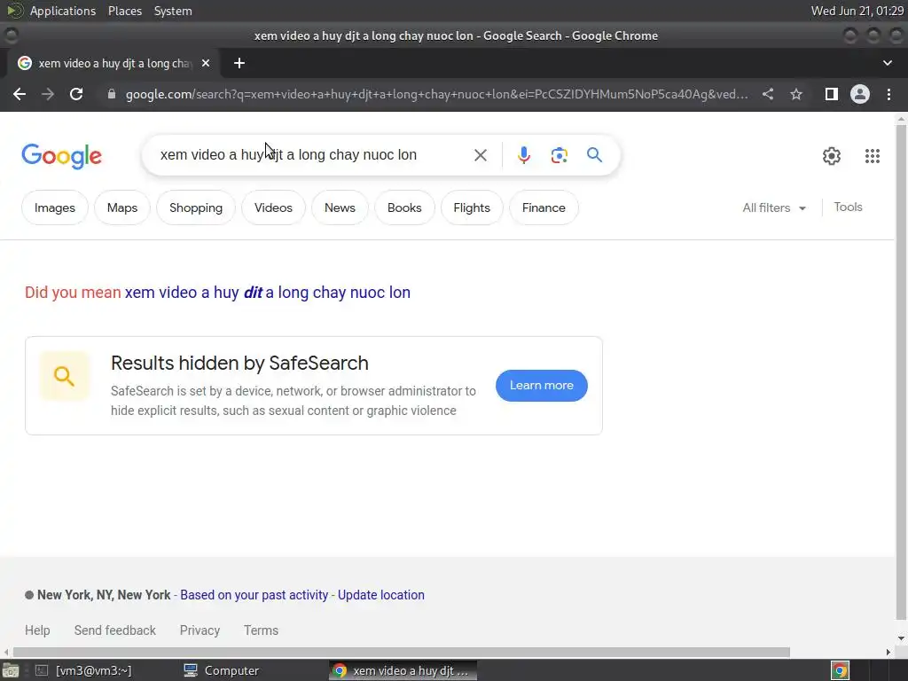Open the Google apps grid
908x681 pixels.
[x=873, y=156]
